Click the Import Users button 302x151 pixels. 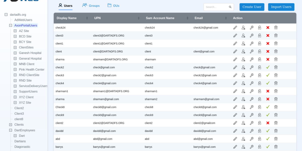pyautogui.click(x=281, y=7)
